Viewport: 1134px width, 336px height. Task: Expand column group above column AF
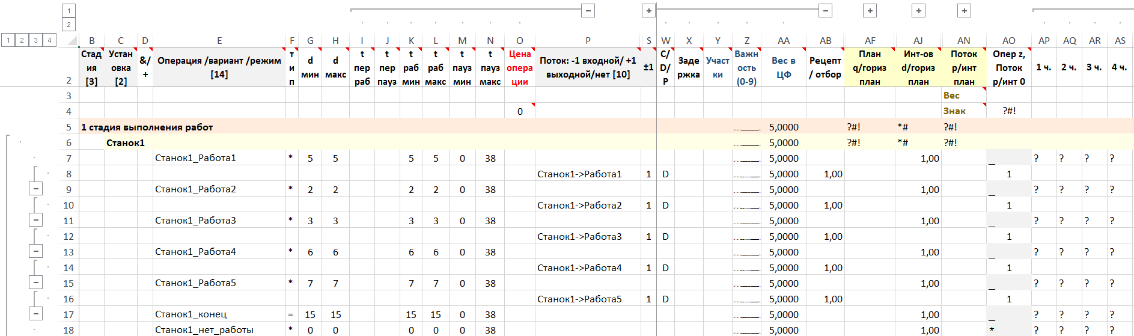click(x=870, y=11)
